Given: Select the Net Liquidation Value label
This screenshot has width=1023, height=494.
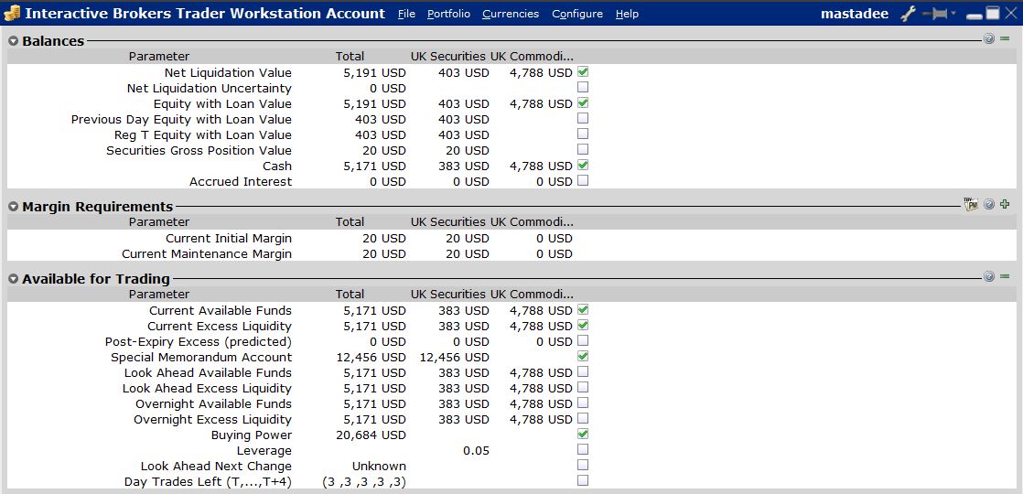Looking at the screenshot, I should click(229, 73).
